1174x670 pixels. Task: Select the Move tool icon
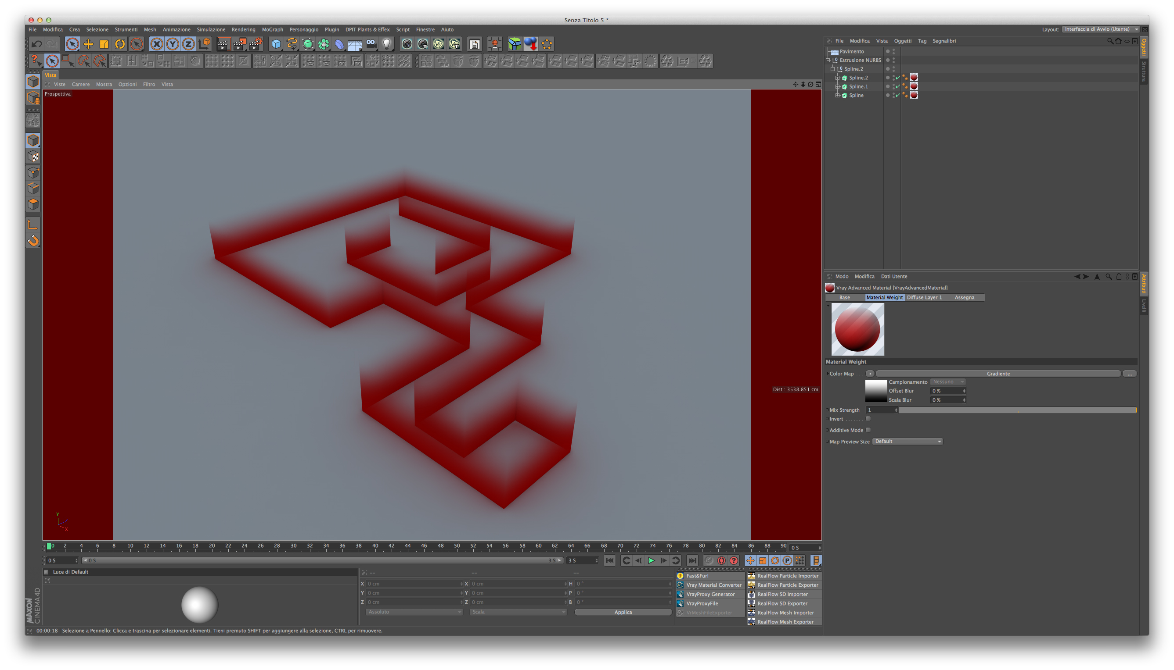88,44
